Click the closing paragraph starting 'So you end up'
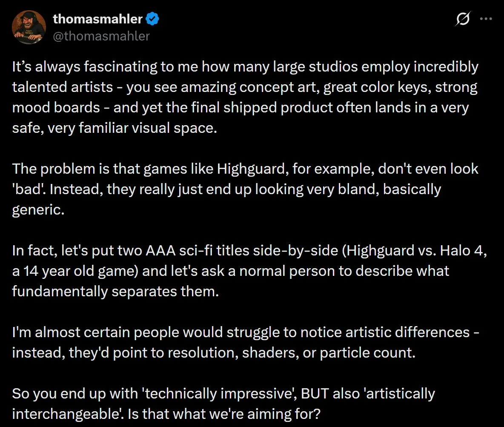Image resolution: width=504 pixels, height=427 pixels. pos(223,403)
